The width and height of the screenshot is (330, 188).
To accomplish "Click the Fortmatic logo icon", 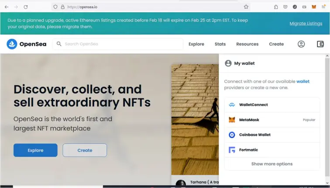I will pos(232,150).
